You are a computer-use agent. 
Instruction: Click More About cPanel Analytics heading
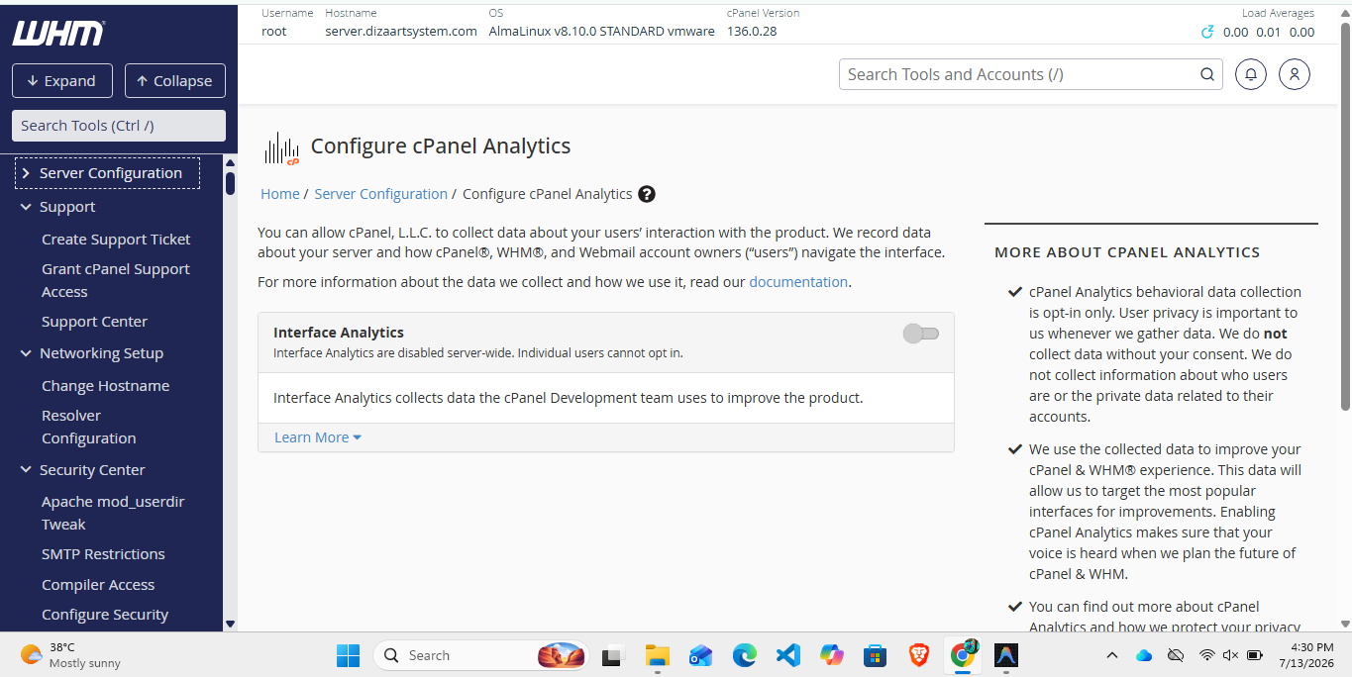pos(1127,252)
